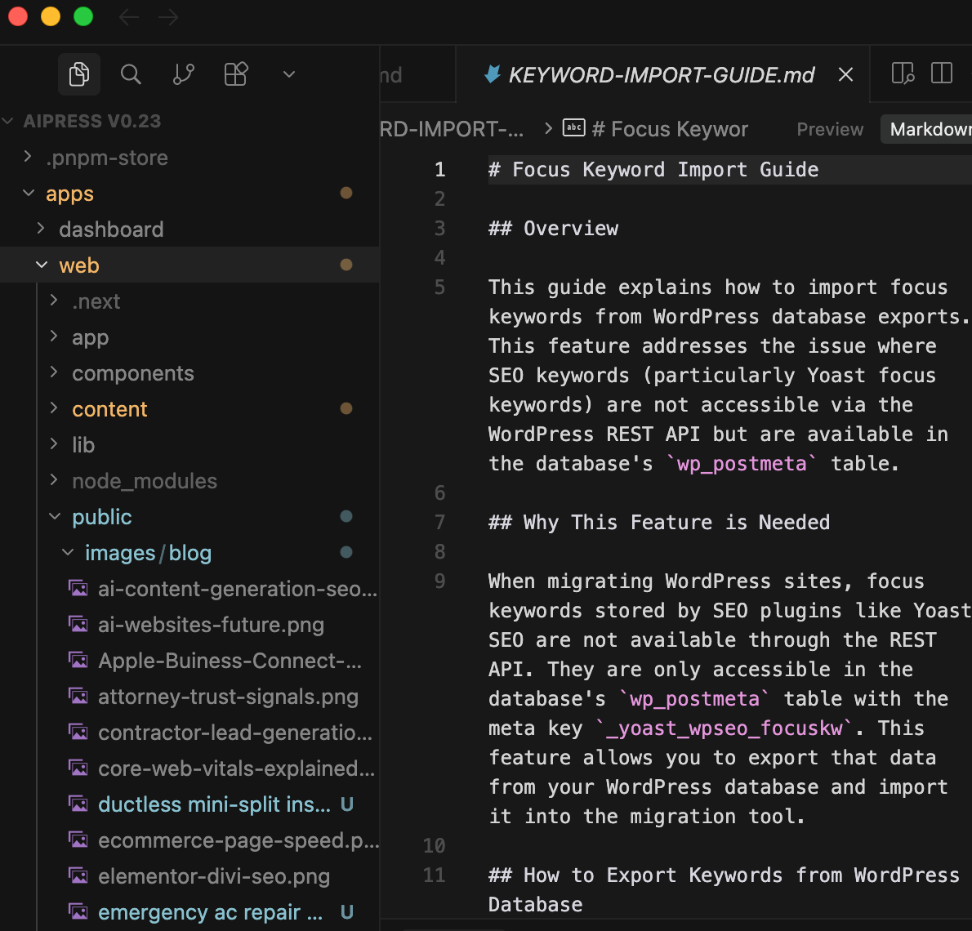The width and height of the screenshot is (972, 931).
Task: Expand the node_modules folder
Action: click(144, 480)
